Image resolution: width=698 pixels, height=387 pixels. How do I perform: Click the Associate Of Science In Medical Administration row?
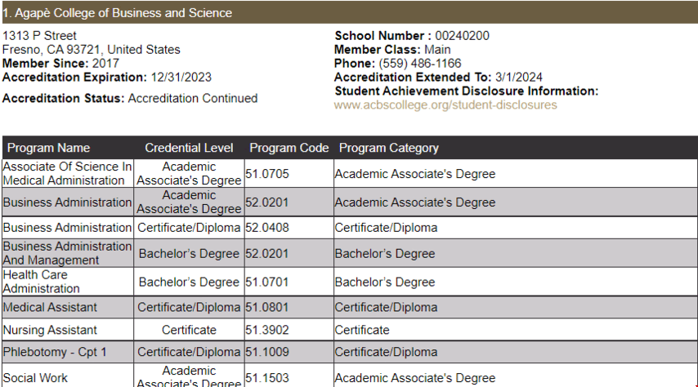pyautogui.click(x=350, y=173)
